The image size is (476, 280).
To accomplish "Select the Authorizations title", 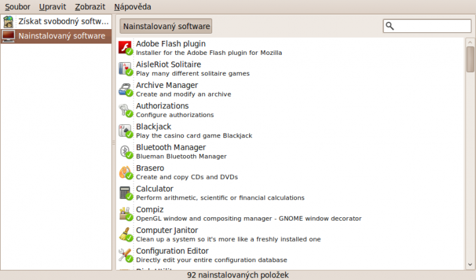I will [x=163, y=106].
